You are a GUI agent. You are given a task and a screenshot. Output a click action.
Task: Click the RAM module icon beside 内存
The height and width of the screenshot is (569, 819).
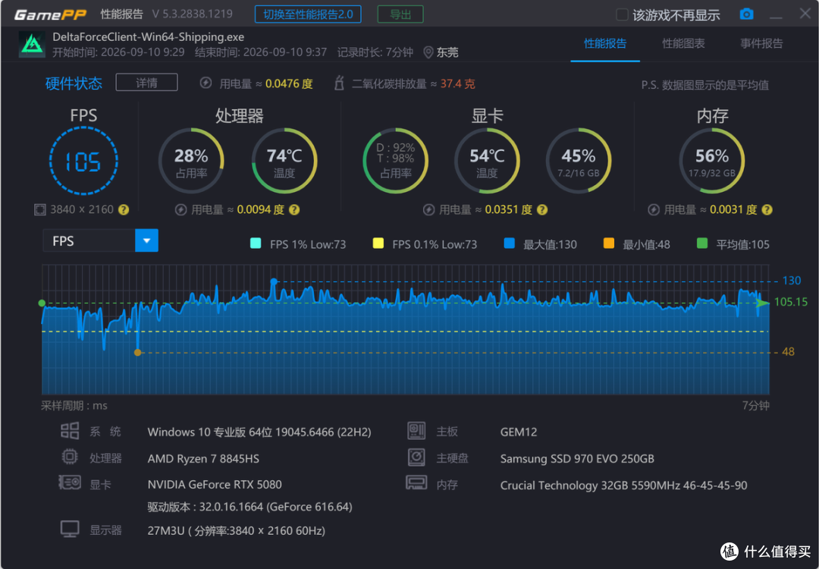coord(416,483)
